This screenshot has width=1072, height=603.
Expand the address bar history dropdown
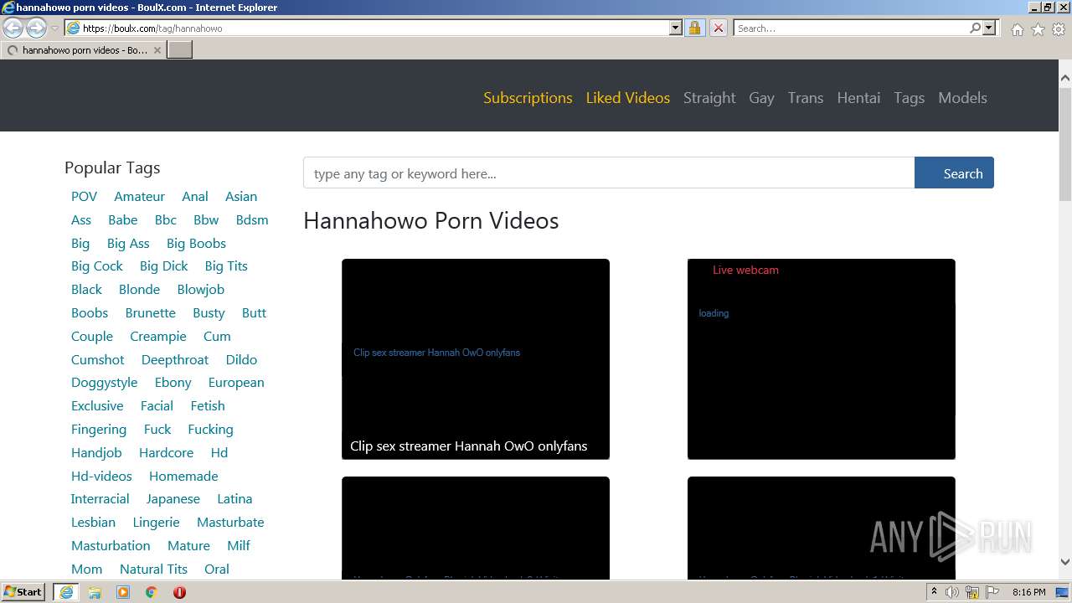click(x=676, y=28)
